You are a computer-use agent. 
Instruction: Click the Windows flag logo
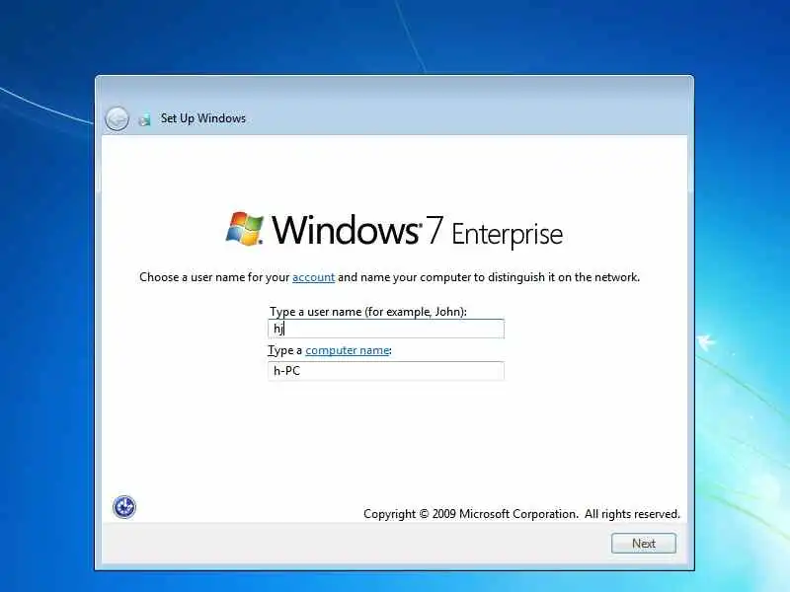[244, 229]
